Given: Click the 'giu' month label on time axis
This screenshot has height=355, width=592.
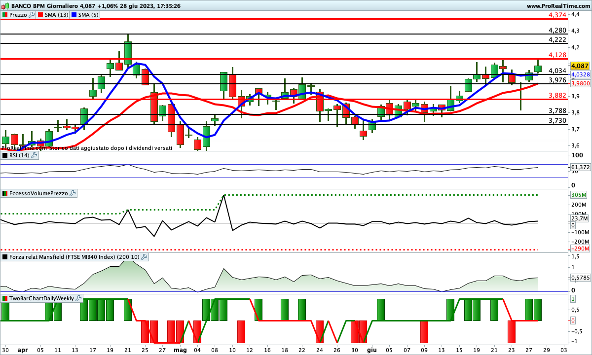Looking at the screenshot, I should click(371, 350).
